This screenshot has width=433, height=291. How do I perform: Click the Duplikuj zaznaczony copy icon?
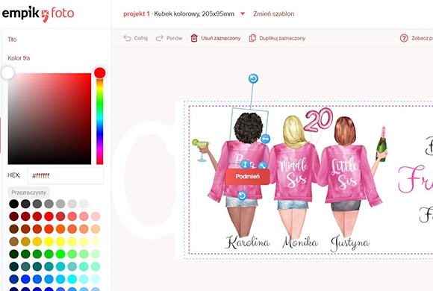[x=252, y=38]
